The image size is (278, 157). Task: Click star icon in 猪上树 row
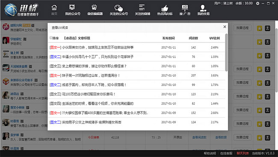tap(259, 56)
